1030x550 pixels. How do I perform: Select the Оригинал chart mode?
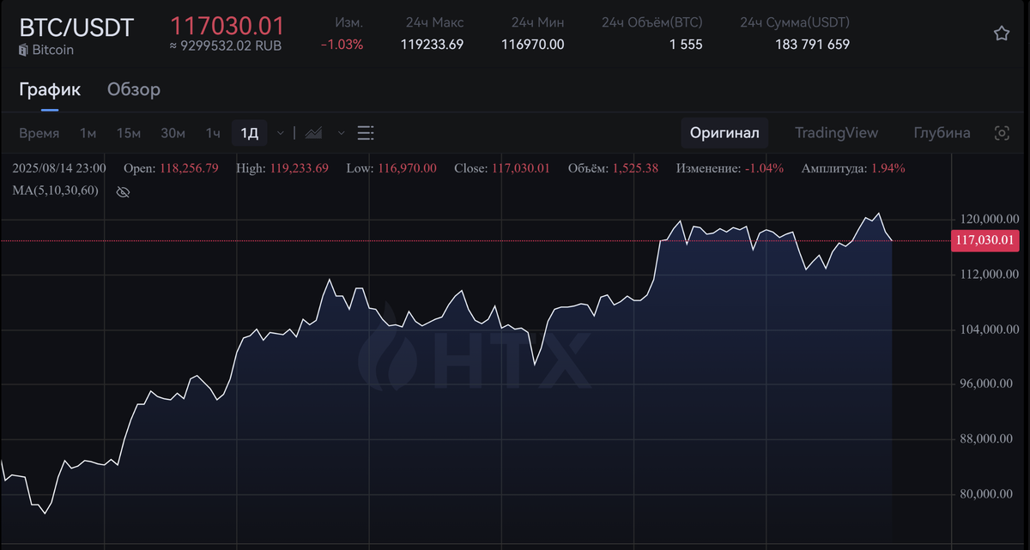click(x=724, y=133)
